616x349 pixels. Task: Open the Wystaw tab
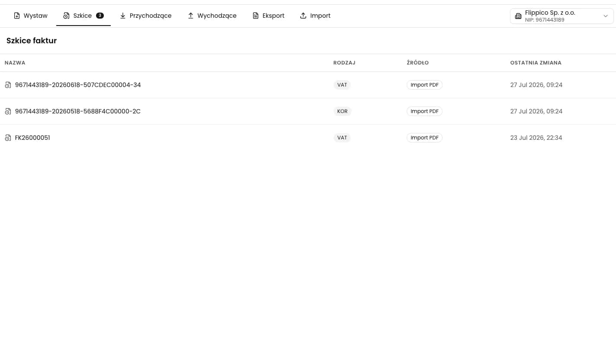point(31,16)
